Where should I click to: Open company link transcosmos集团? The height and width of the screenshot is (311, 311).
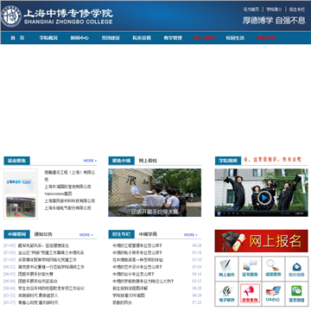[x=58, y=194]
